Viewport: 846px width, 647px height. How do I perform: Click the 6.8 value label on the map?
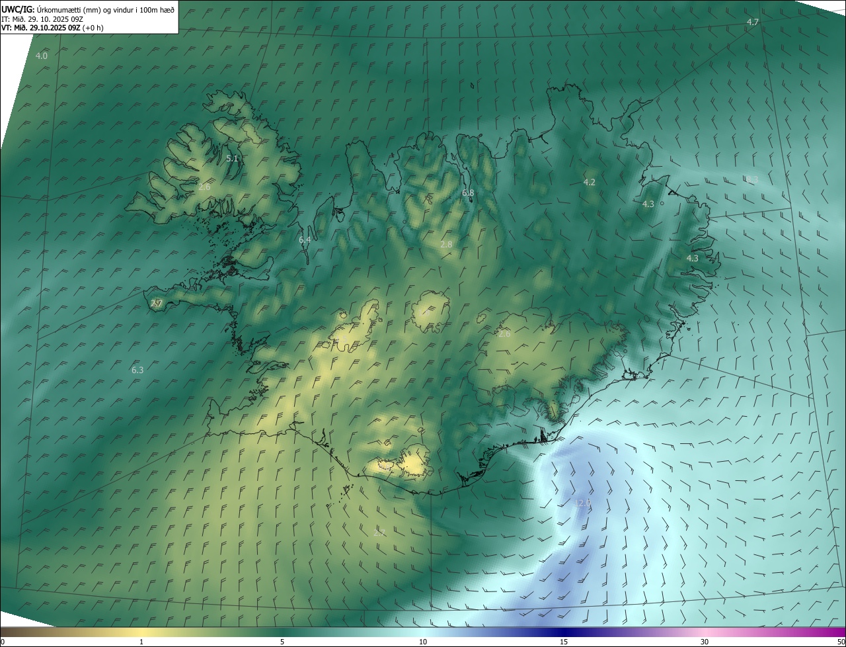pos(468,193)
